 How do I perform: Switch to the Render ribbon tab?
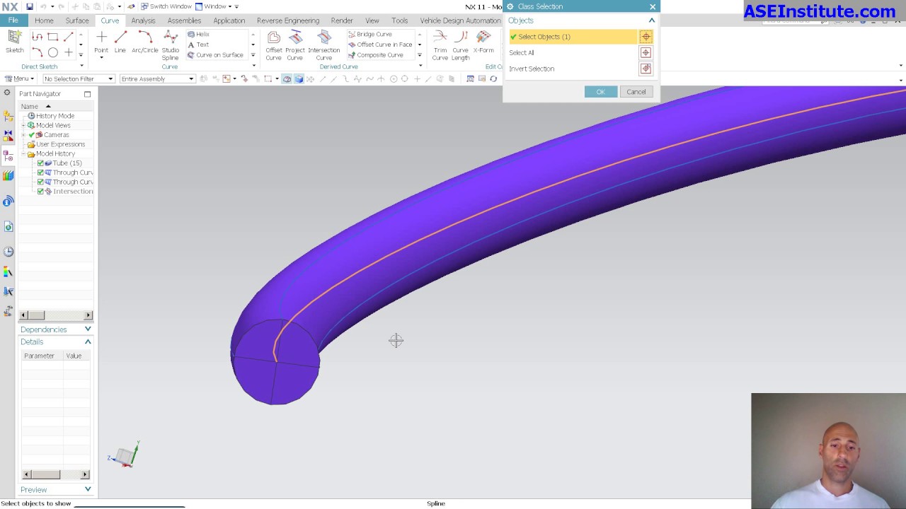342,21
